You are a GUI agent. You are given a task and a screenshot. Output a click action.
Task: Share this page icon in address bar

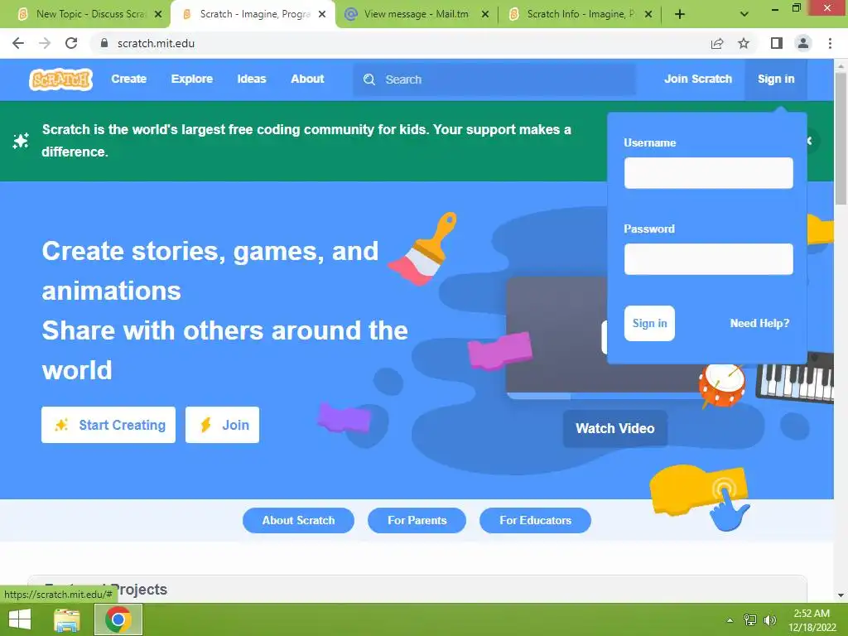(x=717, y=43)
